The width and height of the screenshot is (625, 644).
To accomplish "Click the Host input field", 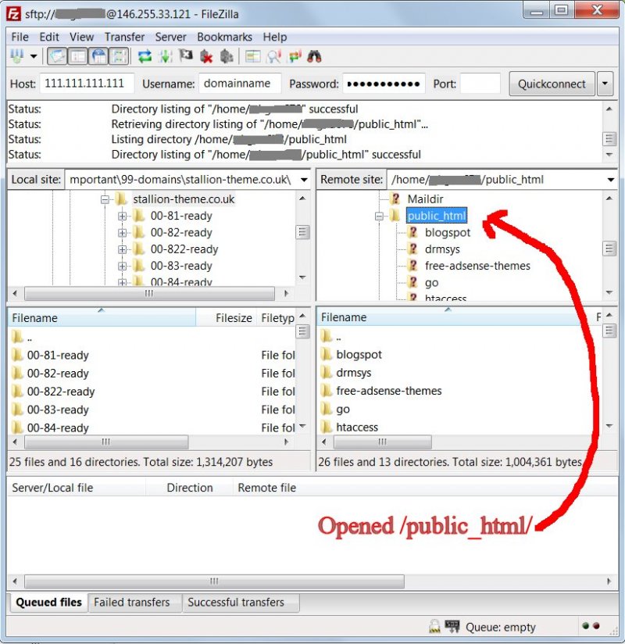I will coord(87,84).
